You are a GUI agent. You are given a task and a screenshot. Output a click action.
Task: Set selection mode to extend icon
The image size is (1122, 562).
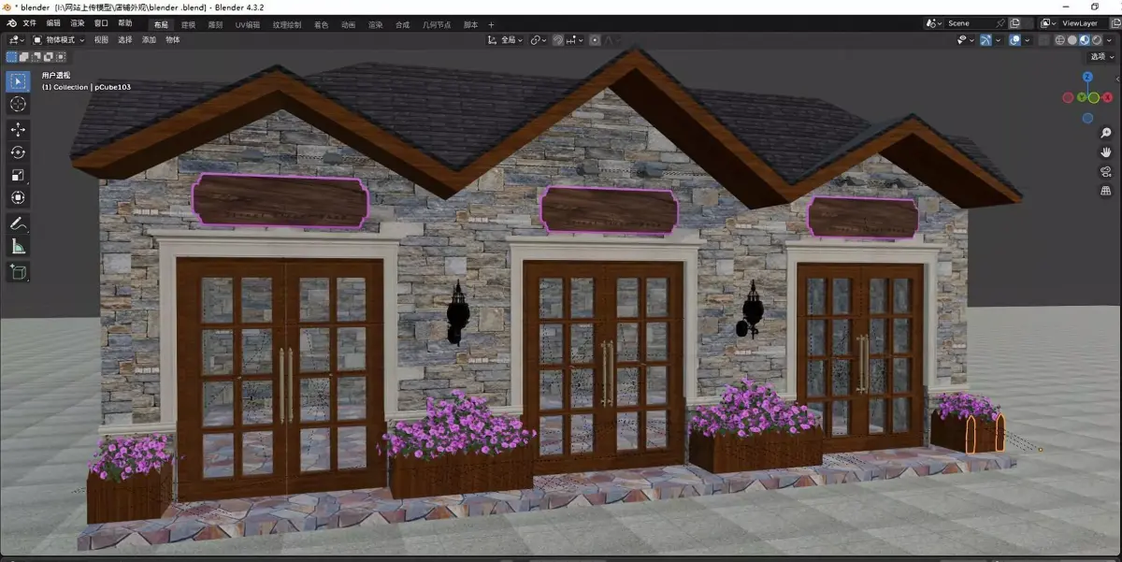(24, 56)
